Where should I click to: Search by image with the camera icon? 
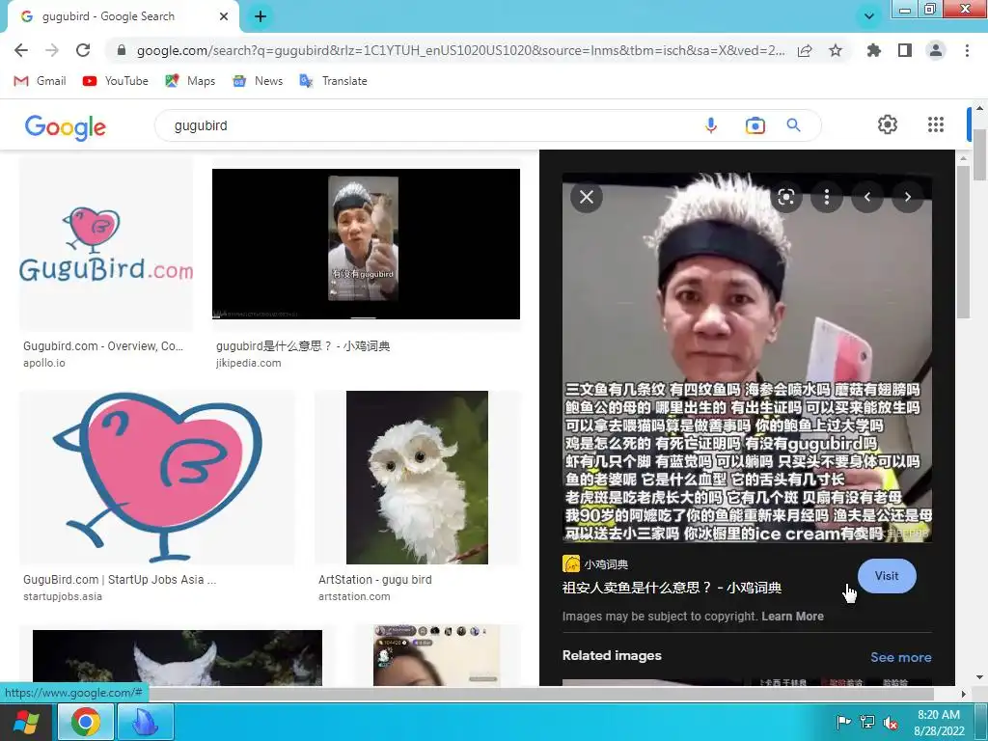click(x=755, y=125)
